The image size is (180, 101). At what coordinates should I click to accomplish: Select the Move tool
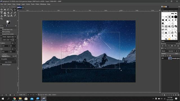tap(2, 10)
